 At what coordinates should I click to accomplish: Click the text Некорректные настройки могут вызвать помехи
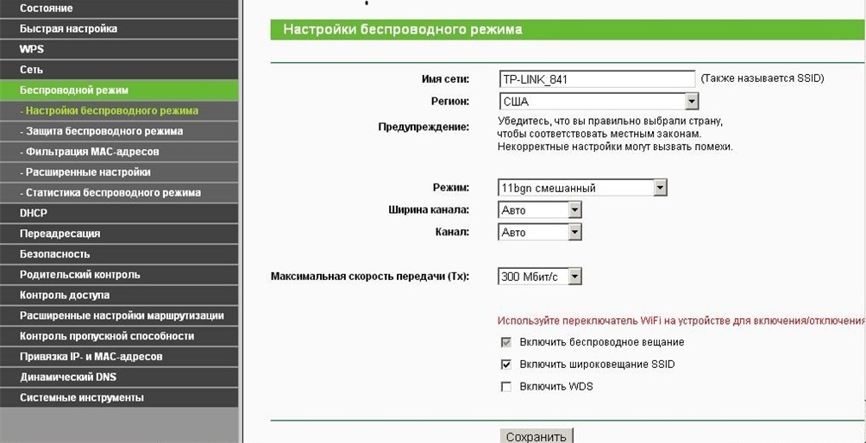click(x=615, y=147)
